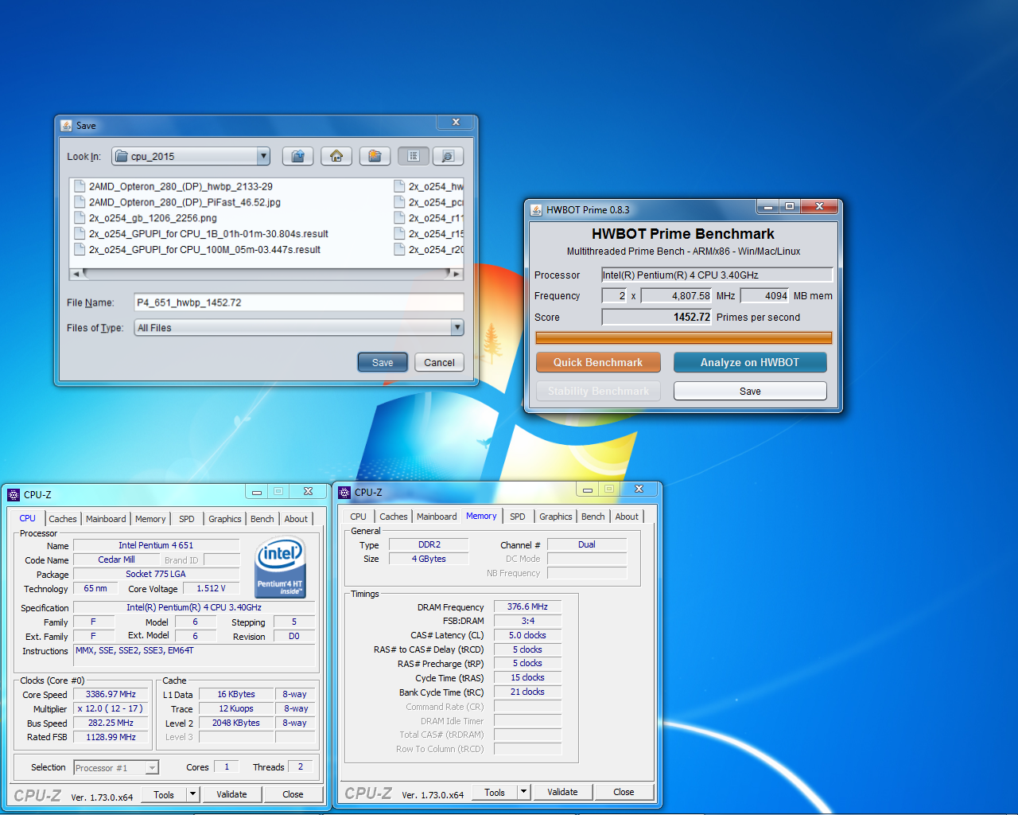Open Mainboard tab in CPU-tab CPU-Z window

106,519
